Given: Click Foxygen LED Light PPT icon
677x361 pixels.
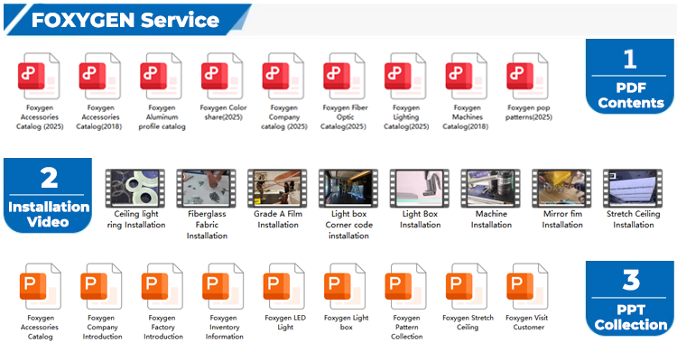Looking at the screenshot, I should [x=284, y=286].
